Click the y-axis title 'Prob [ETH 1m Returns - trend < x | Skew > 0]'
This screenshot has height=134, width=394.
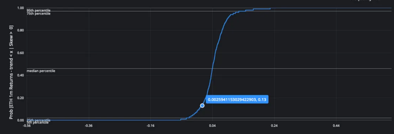(x=11, y=72)
